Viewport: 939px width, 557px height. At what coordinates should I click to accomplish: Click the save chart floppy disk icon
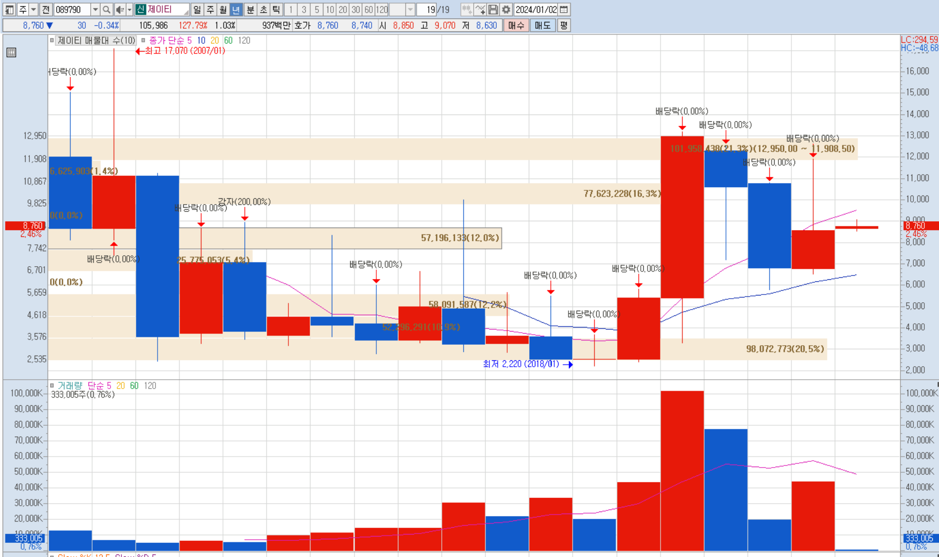493,9
